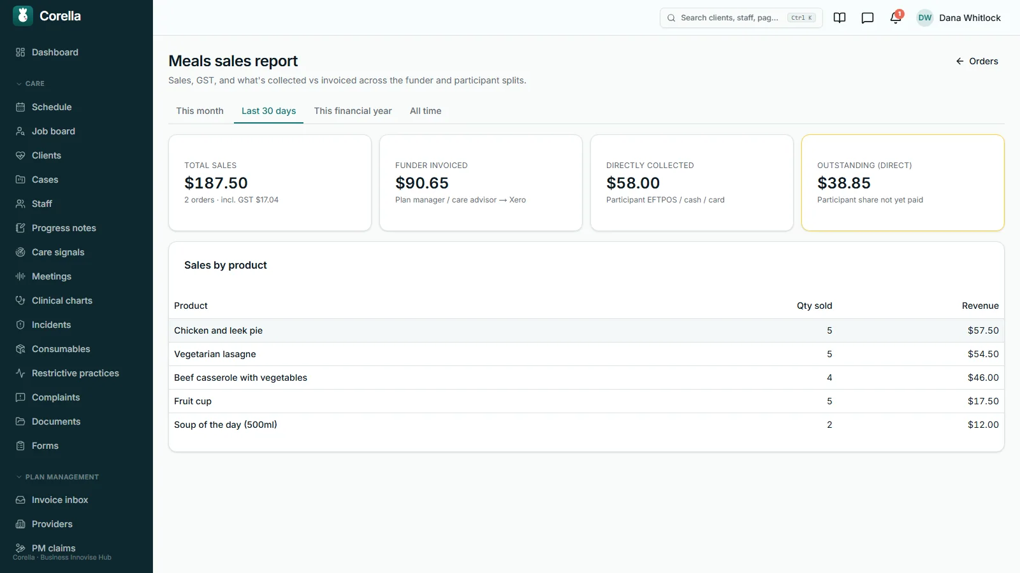
Task: Switch to the This month tab
Action: point(200,111)
